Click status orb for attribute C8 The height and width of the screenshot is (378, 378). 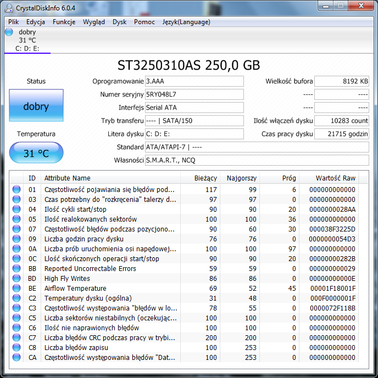coord(16,348)
